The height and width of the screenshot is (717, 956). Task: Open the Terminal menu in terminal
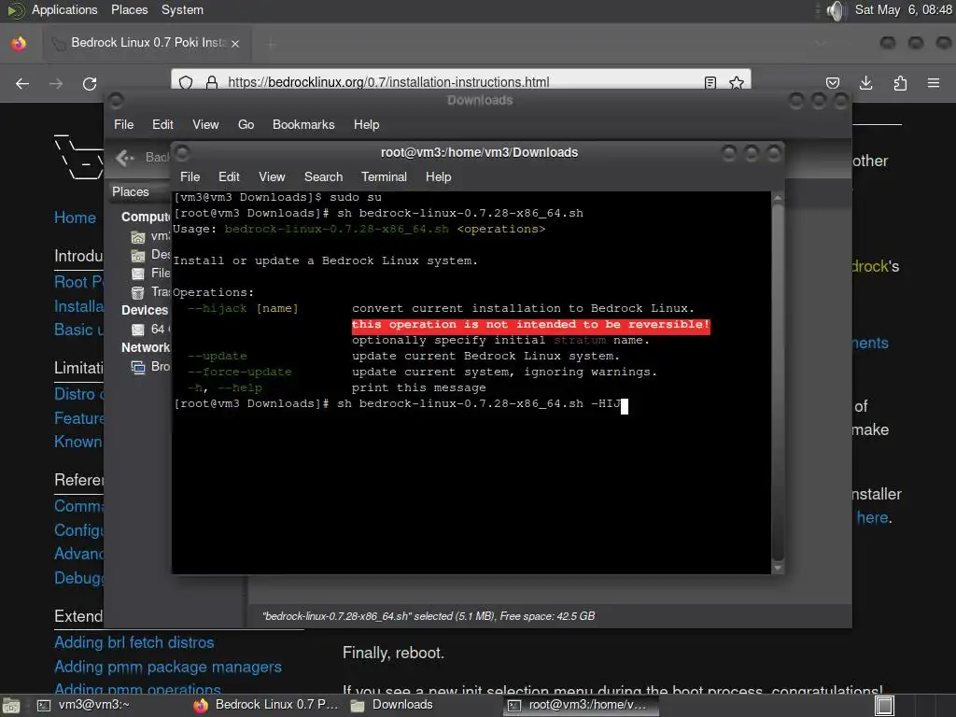(x=384, y=176)
